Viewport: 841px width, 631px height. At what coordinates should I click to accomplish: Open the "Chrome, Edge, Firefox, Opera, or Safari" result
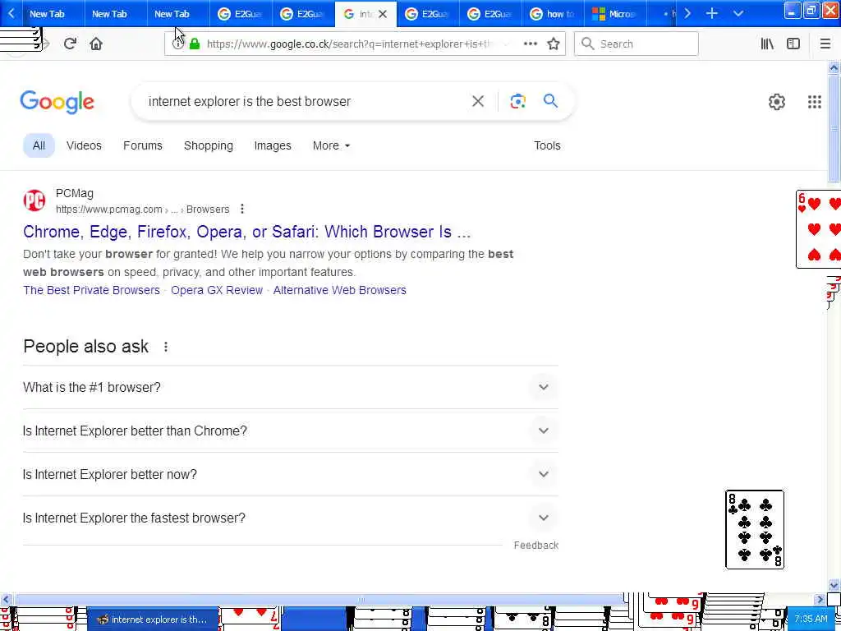(246, 232)
